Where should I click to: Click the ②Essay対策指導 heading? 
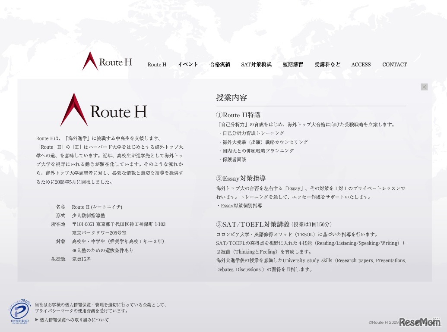point(241,179)
